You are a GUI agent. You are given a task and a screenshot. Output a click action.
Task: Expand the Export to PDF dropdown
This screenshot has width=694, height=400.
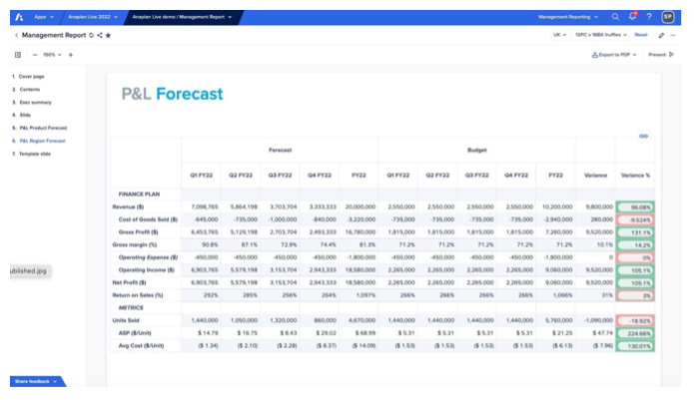(x=614, y=54)
